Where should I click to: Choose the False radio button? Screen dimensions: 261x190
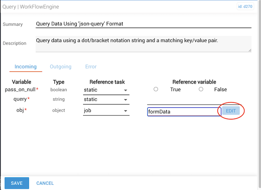click(201, 89)
